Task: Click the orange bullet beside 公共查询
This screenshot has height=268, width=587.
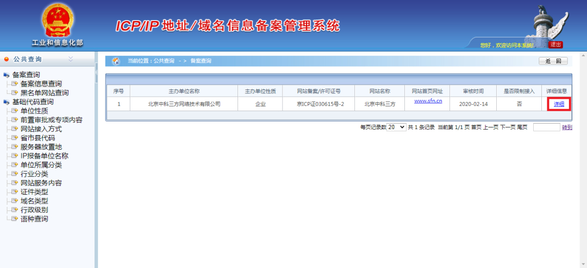Action: click(x=6, y=60)
